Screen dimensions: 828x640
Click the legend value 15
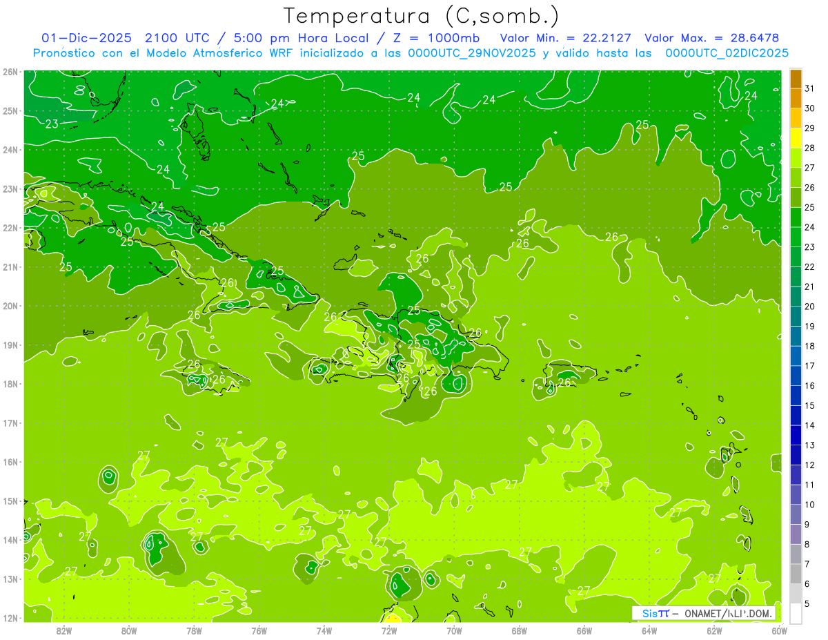point(810,405)
